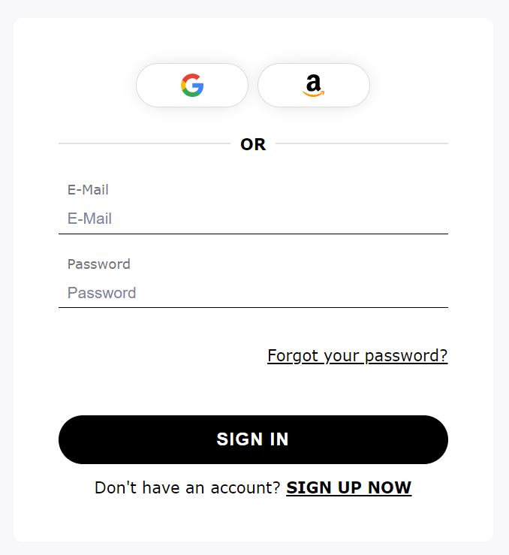Select the Password placeholder text
Screen dimensions: 509x555
(102, 293)
